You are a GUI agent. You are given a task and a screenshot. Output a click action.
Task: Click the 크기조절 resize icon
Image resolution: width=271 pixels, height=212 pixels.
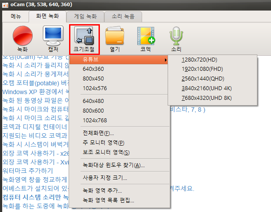tap(84, 39)
